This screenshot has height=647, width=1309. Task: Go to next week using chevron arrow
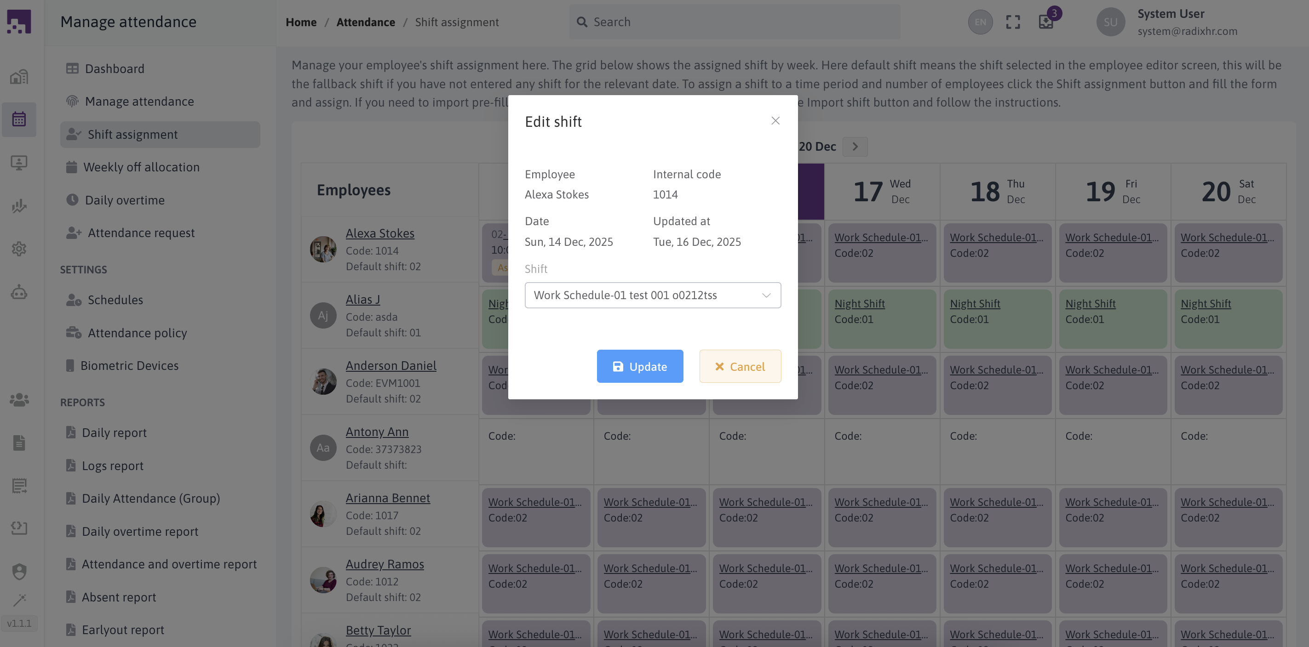click(855, 147)
